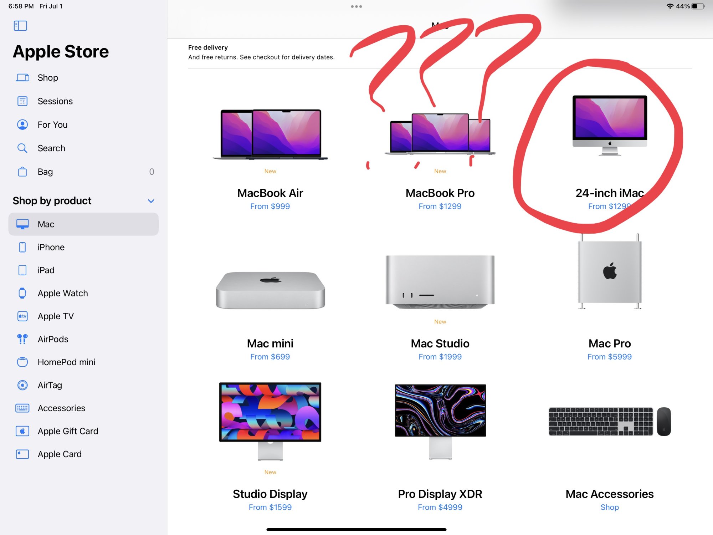Open Sessions calendar icon
This screenshot has height=535, width=713.
point(22,101)
